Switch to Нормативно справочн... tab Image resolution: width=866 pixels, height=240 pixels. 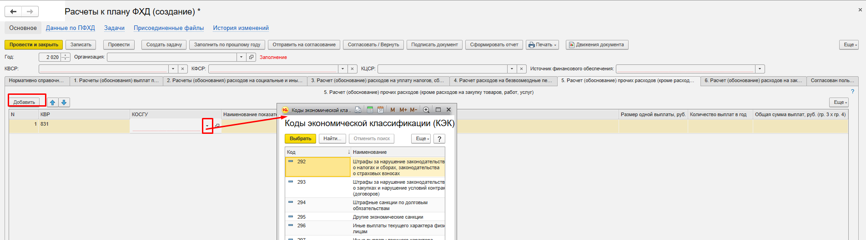37,81
